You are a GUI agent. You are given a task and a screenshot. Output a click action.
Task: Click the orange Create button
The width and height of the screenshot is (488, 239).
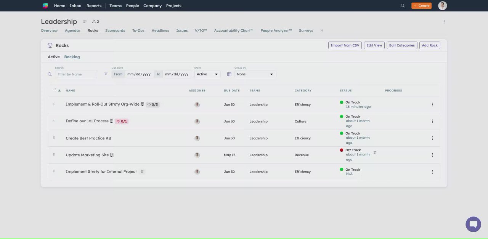tap(421, 6)
